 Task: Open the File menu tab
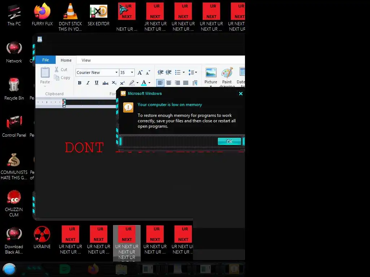(x=46, y=60)
